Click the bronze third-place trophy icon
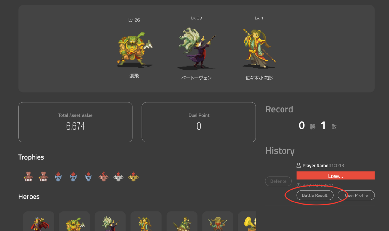Screen dimensions: 389x231 (103, 177)
